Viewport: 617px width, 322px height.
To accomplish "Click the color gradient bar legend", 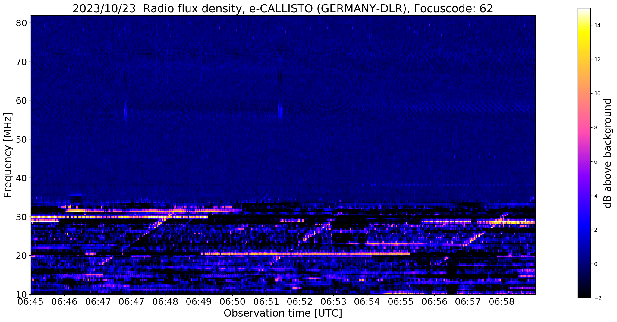I will [584, 153].
